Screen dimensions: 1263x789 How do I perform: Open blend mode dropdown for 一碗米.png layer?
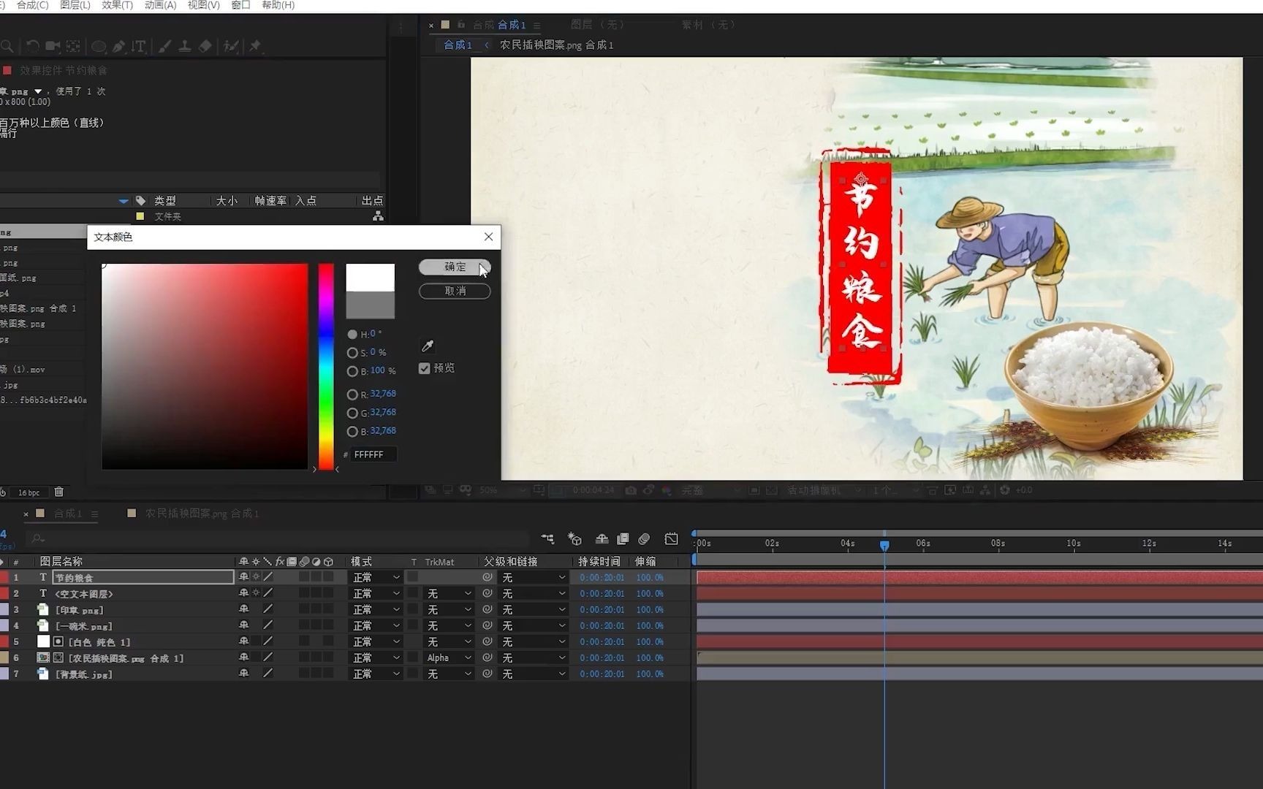click(376, 625)
